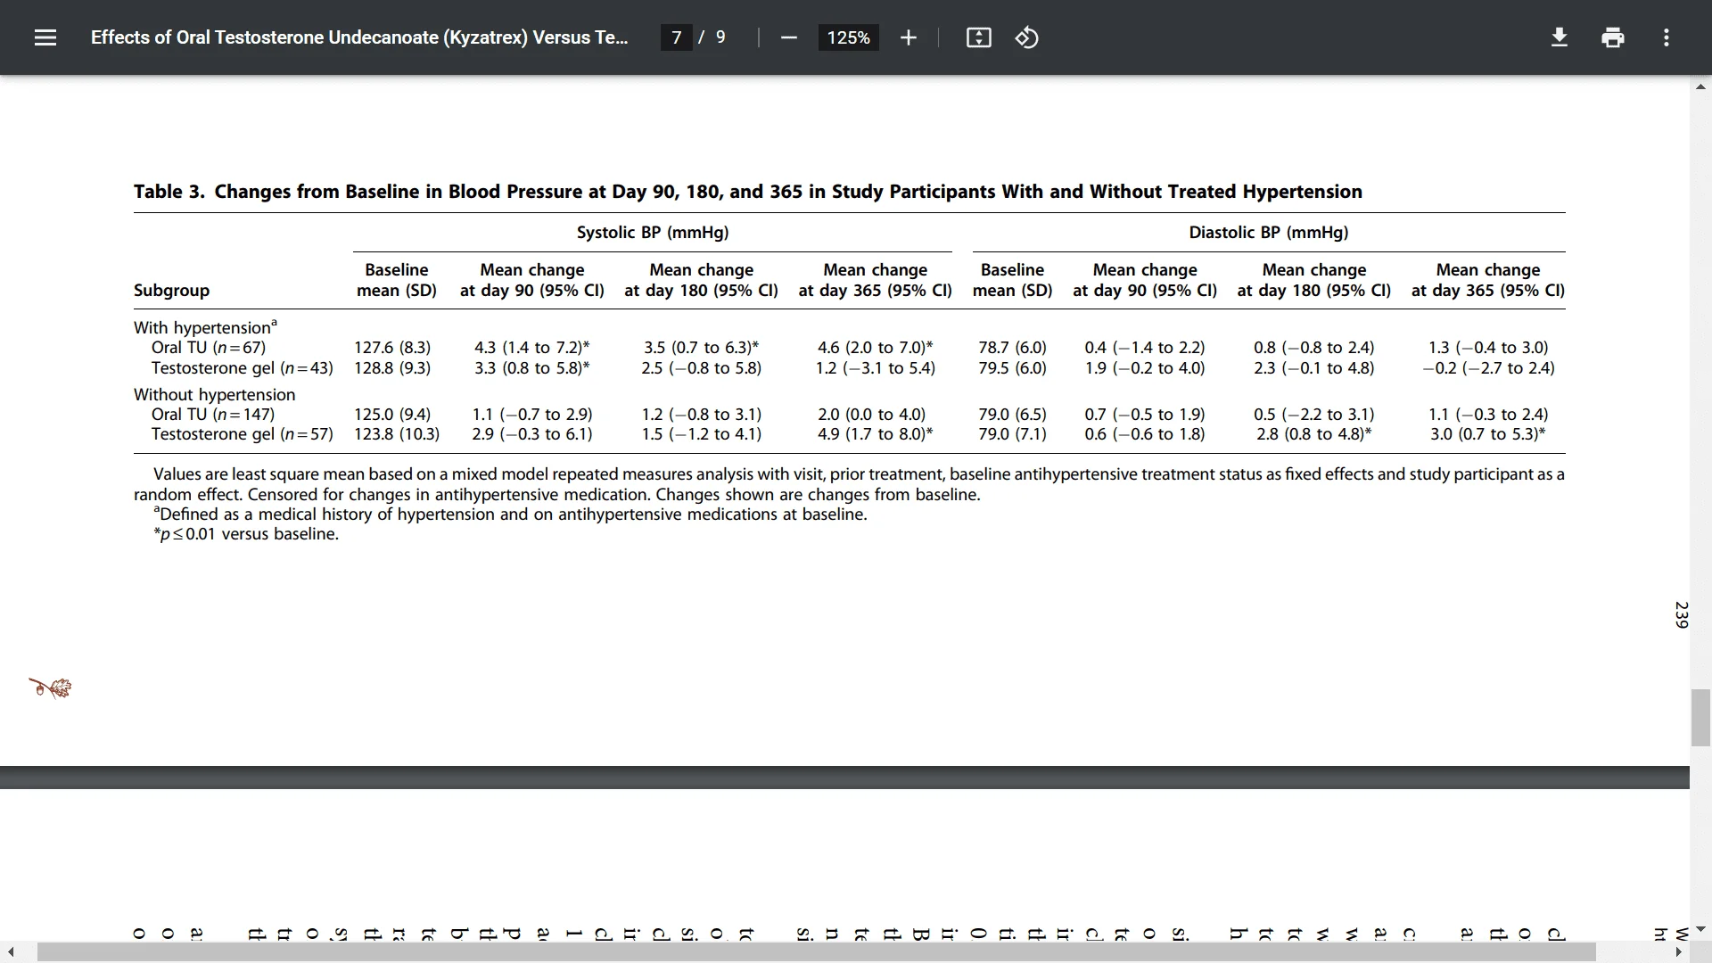Download the PDF file
Screen dimensions: 1712x963
tap(1559, 37)
